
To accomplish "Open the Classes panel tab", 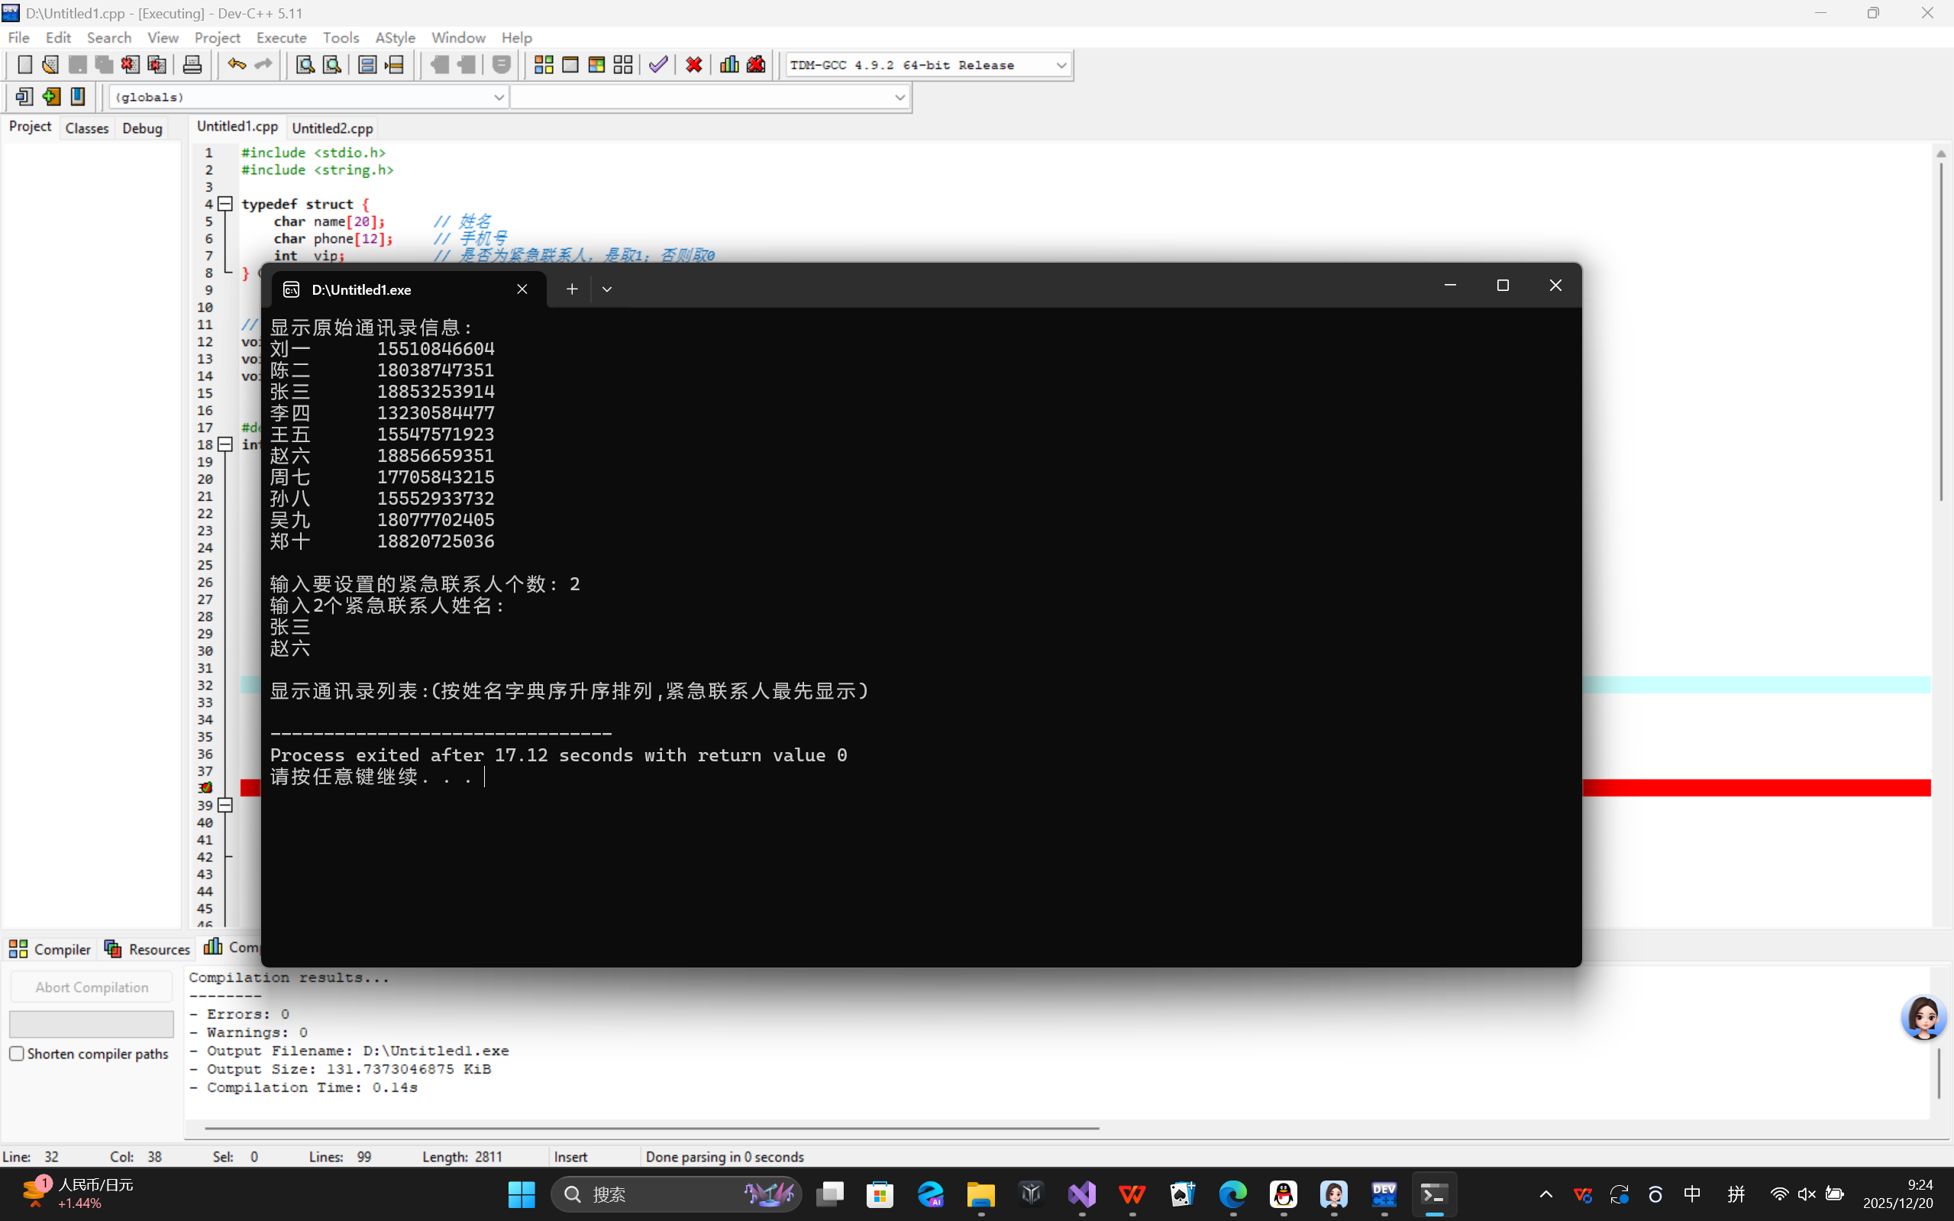I will [86, 128].
